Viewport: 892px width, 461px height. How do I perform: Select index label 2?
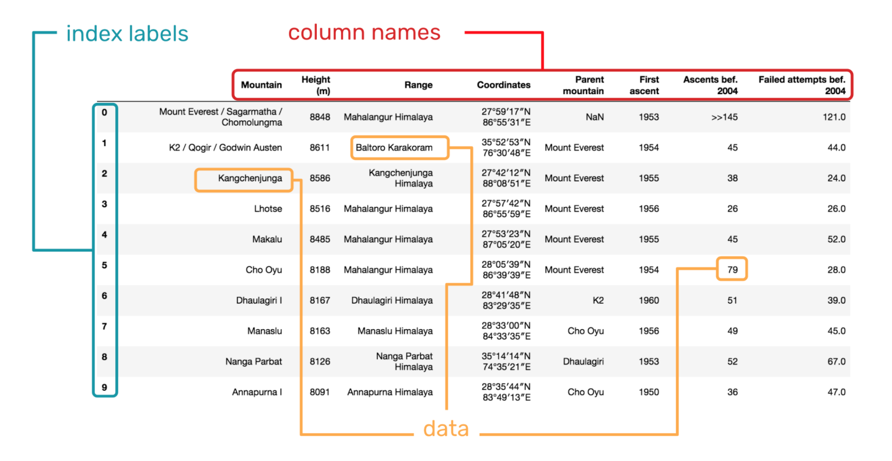click(104, 173)
